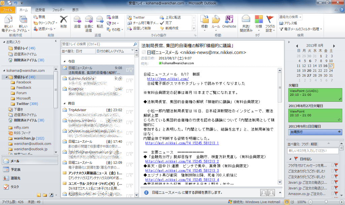The width and height of the screenshot is (345, 205).
Task: Toggle category box on 日経ニュースメール 9:08 message
Action: (127, 70)
